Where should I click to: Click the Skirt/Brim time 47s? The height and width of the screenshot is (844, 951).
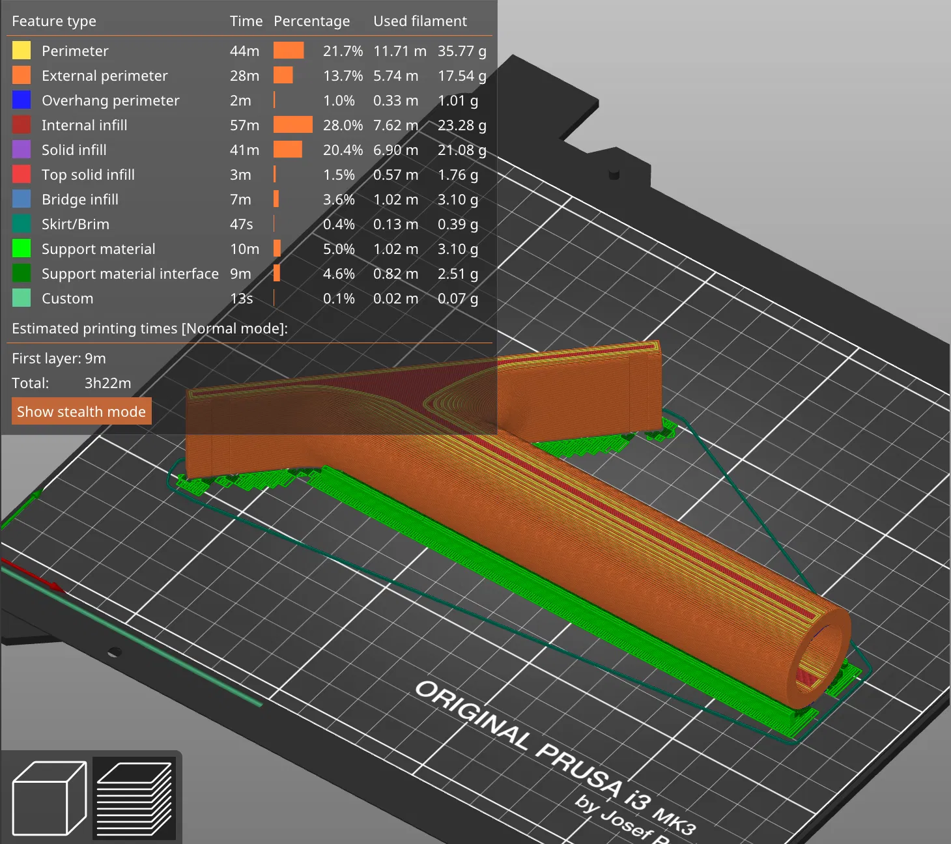coord(242,224)
